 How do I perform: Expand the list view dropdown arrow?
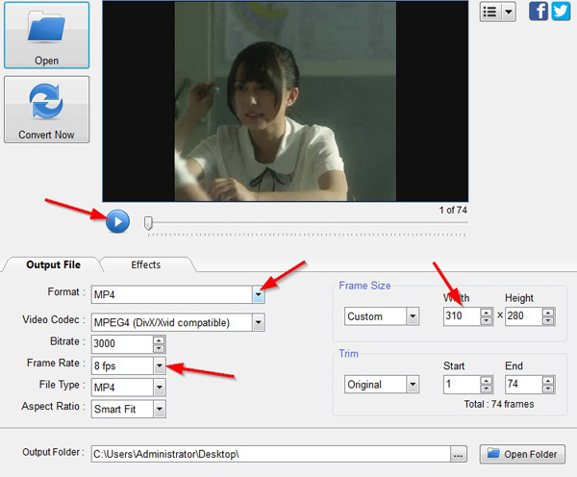click(509, 12)
